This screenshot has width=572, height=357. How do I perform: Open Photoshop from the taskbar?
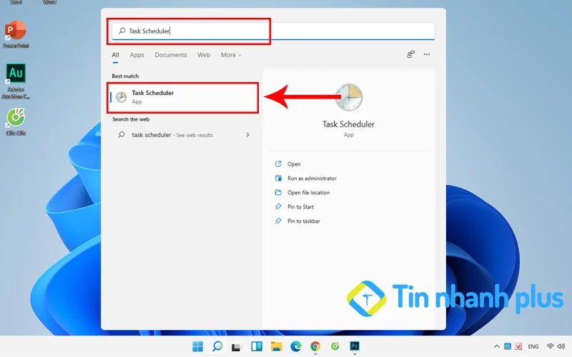tap(355, 346)
